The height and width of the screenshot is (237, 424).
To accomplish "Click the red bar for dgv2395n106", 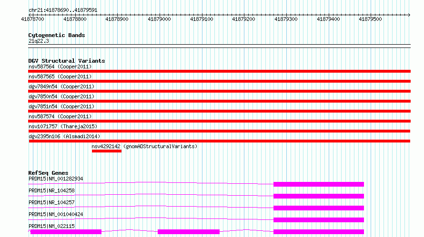I will point(220,141).
